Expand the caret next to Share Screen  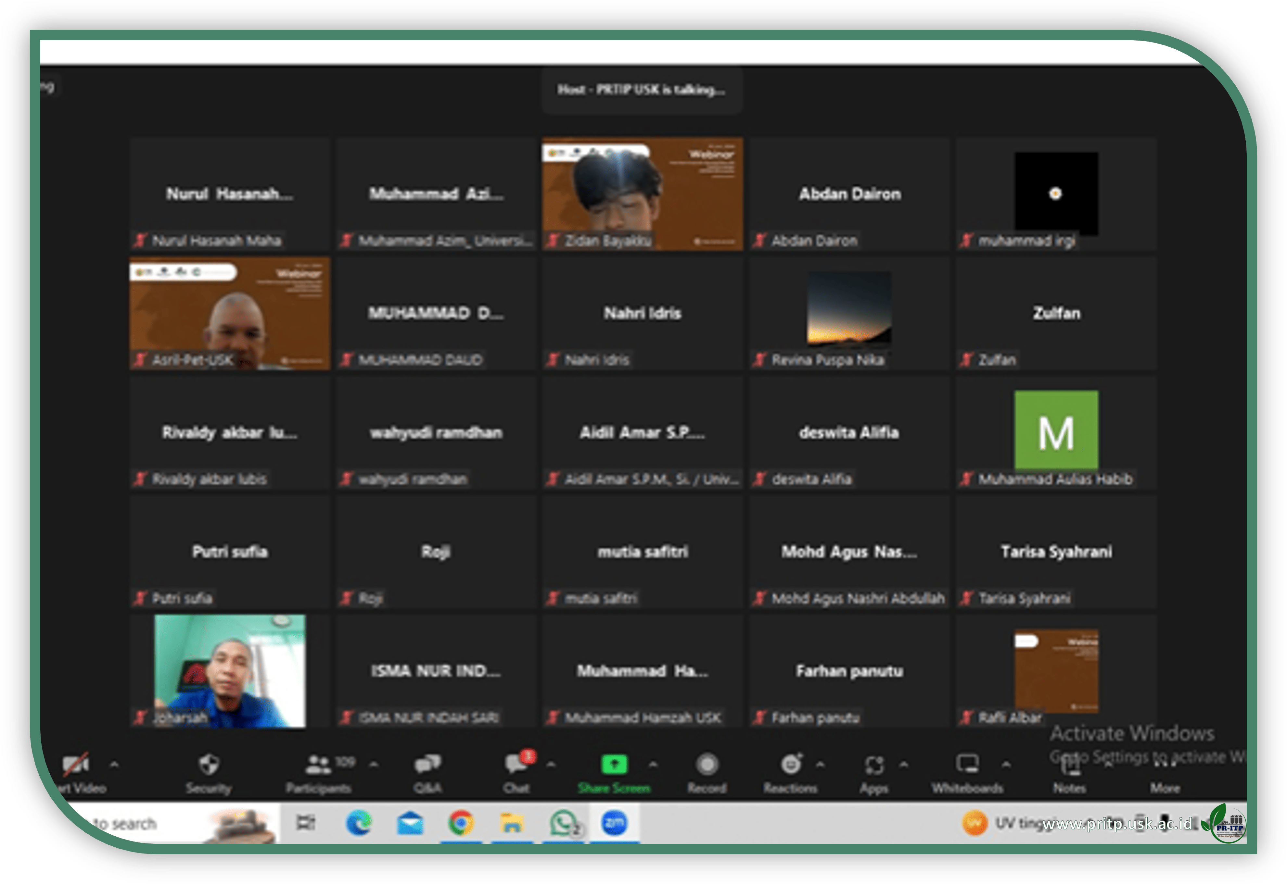point(653,764)
